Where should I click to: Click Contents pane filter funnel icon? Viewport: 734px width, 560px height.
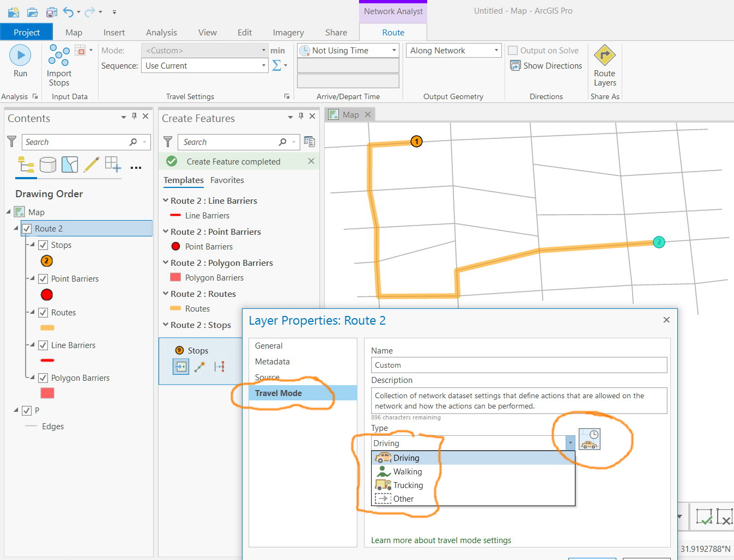pos(11,142)
